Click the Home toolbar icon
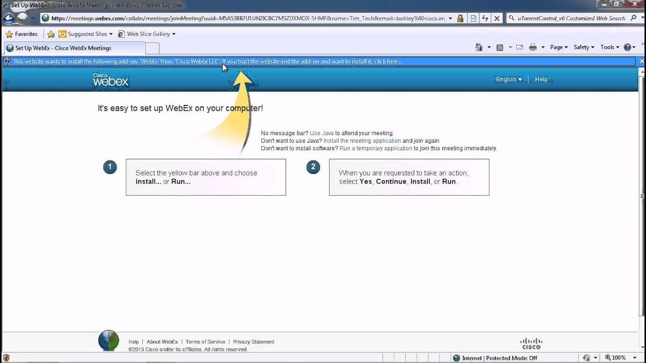The image size is (646, 363). pos(479,47)
